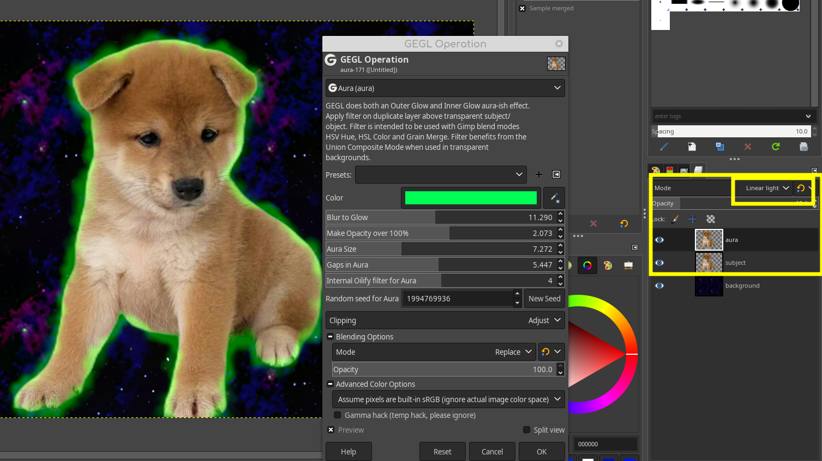The image size is (822, 461).
Task: Toggle visibility of the aura layer
Action: (659, 240)
